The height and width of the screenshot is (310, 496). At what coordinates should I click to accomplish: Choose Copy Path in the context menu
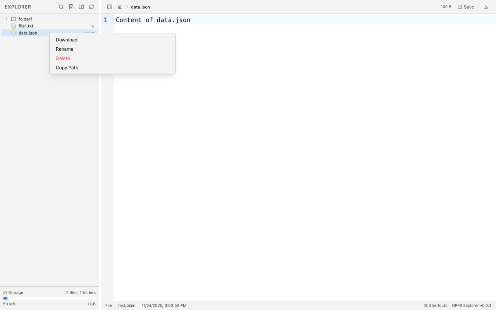pyautogui.click(x=67, y=67)
